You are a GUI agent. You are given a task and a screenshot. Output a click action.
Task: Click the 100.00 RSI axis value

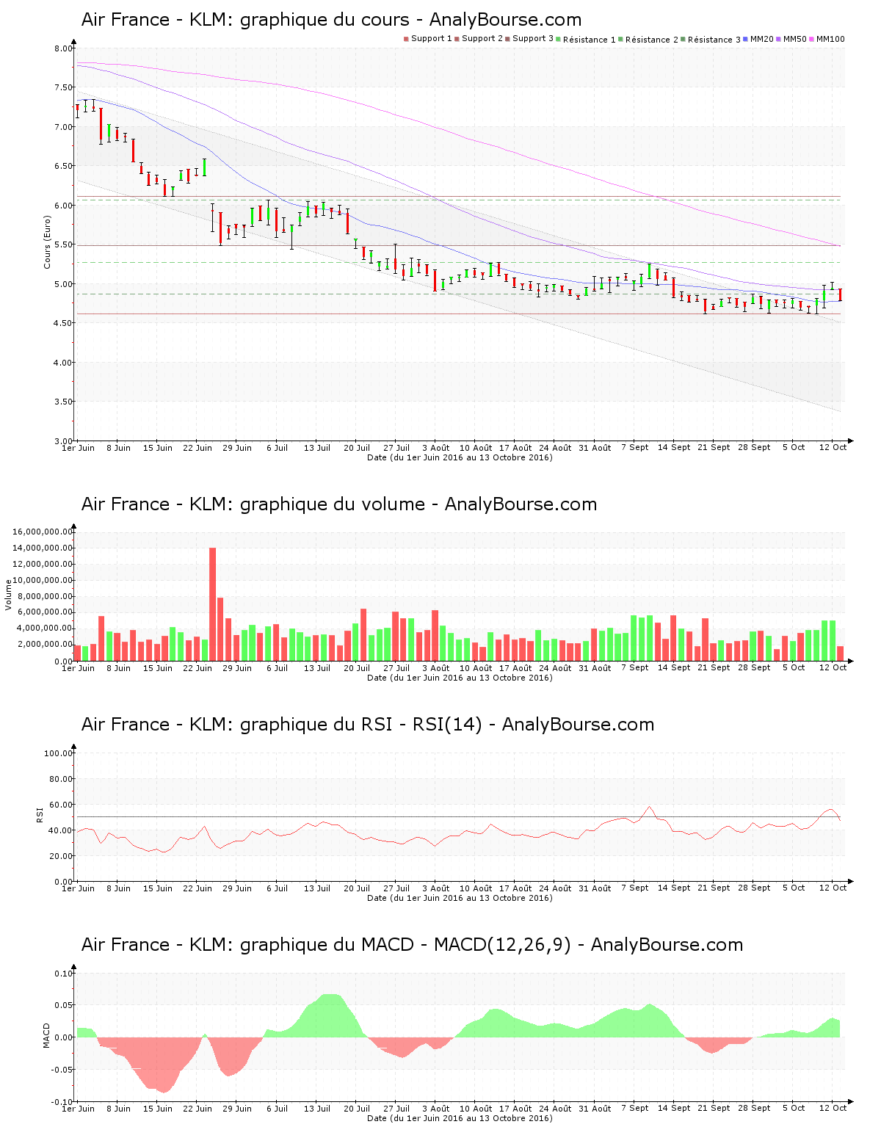coord(59,753)
